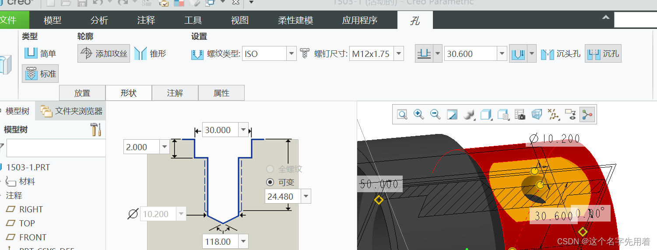Open the 118.00 tip angle dropdown
The height and width of the screenshot is (250, 657).
[x=243, y=241]
